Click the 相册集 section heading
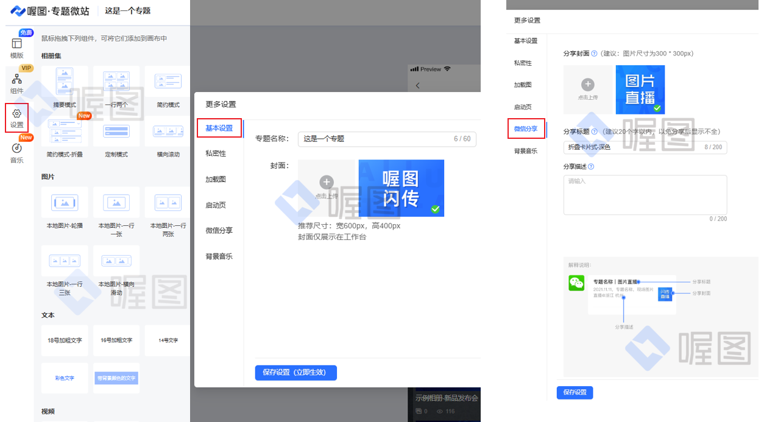764x422 pixels. point(51,56)
